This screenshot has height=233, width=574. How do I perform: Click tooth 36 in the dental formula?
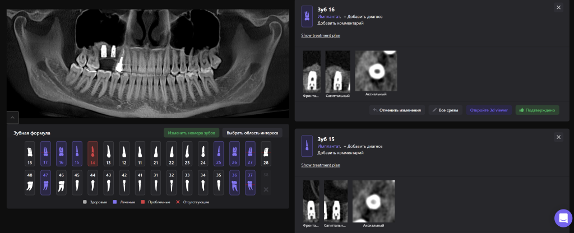point(234,183)
